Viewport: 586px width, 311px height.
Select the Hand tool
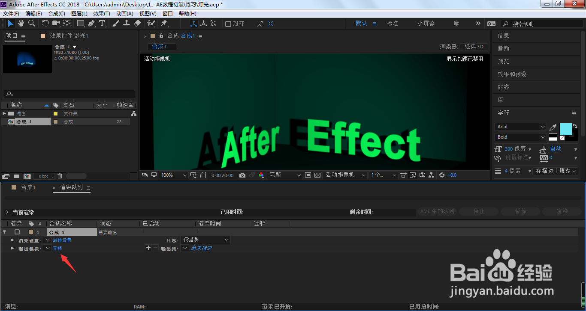(21, 23)
